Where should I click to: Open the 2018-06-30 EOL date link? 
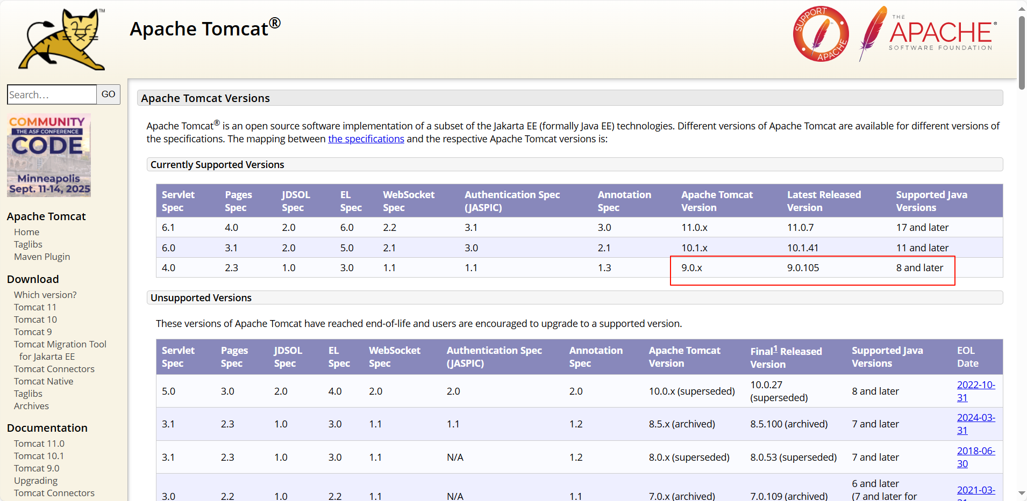point(976,458)
